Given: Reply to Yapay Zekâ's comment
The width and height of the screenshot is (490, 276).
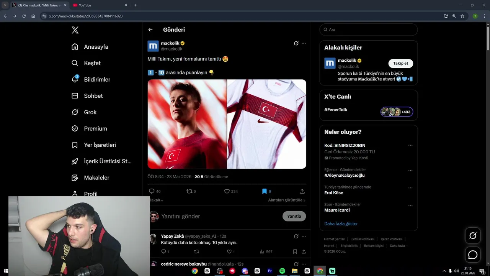Looking at the screenshot, I should coord(163,251).
